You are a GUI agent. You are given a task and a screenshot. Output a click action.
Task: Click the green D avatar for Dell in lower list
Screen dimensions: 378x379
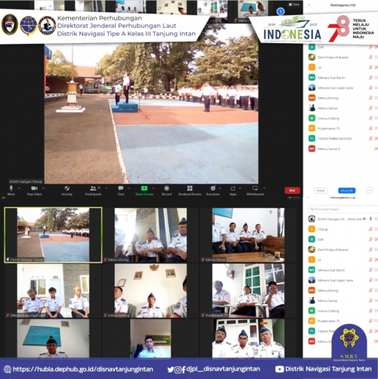(312, 239)
